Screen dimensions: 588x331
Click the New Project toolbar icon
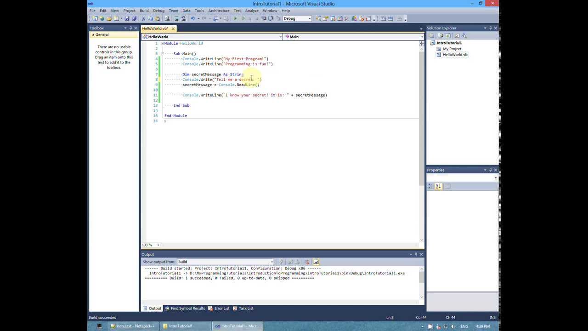pyautogui.click(x=95, y=18)
